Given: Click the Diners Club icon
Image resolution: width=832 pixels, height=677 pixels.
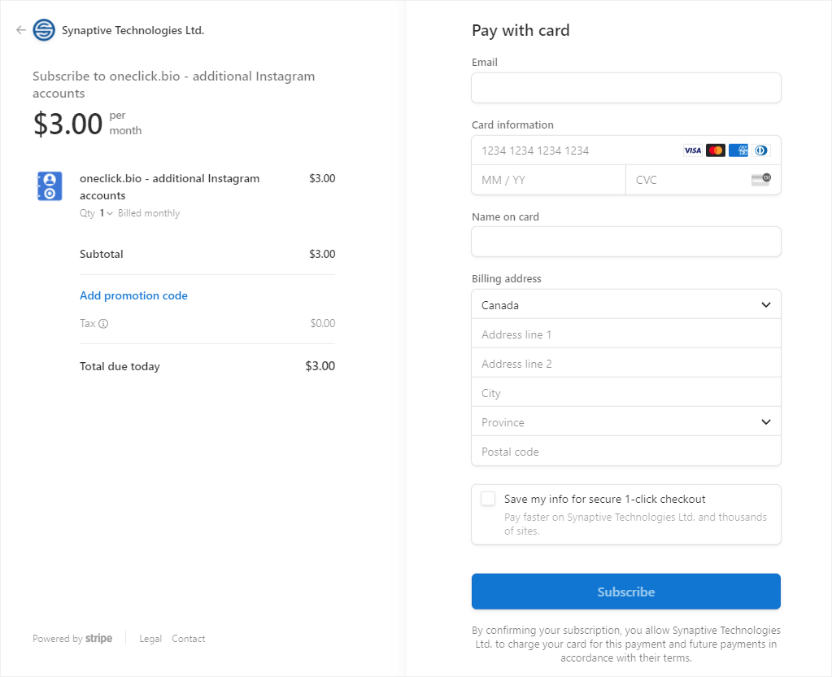Looking at the screenshot, I should point(761,151).
